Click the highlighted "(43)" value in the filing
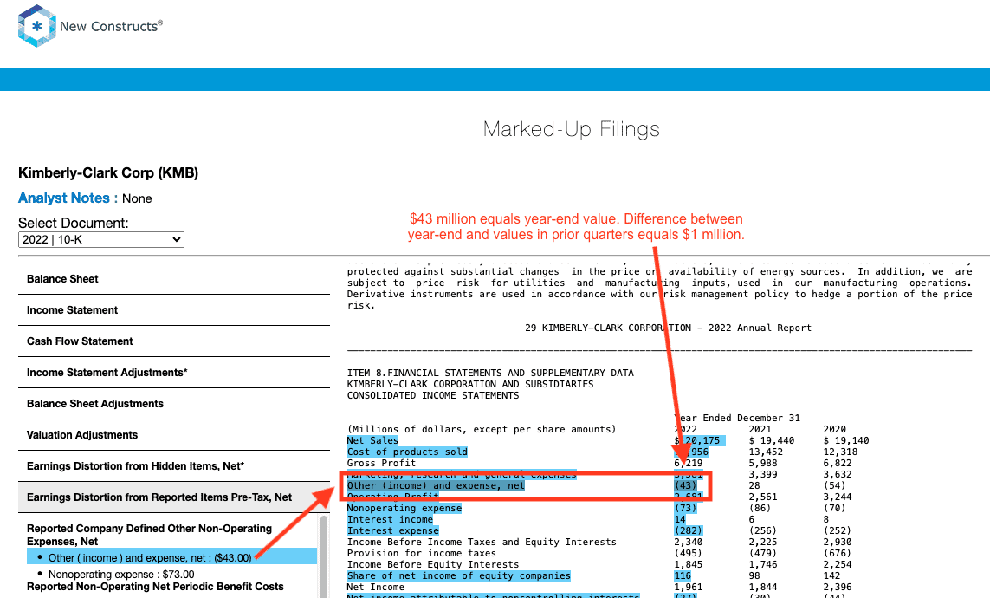990x598 pixels. (x=686, y=485)
